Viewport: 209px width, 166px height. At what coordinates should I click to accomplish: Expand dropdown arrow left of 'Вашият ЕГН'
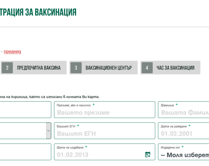(x=49, y=131)
